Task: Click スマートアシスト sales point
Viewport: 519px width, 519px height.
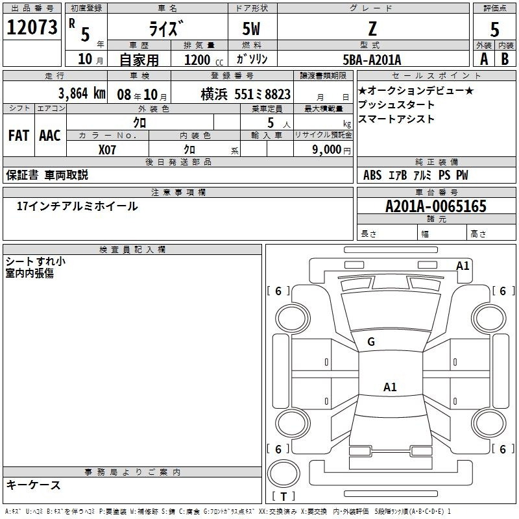Action: tap(396, 119)
